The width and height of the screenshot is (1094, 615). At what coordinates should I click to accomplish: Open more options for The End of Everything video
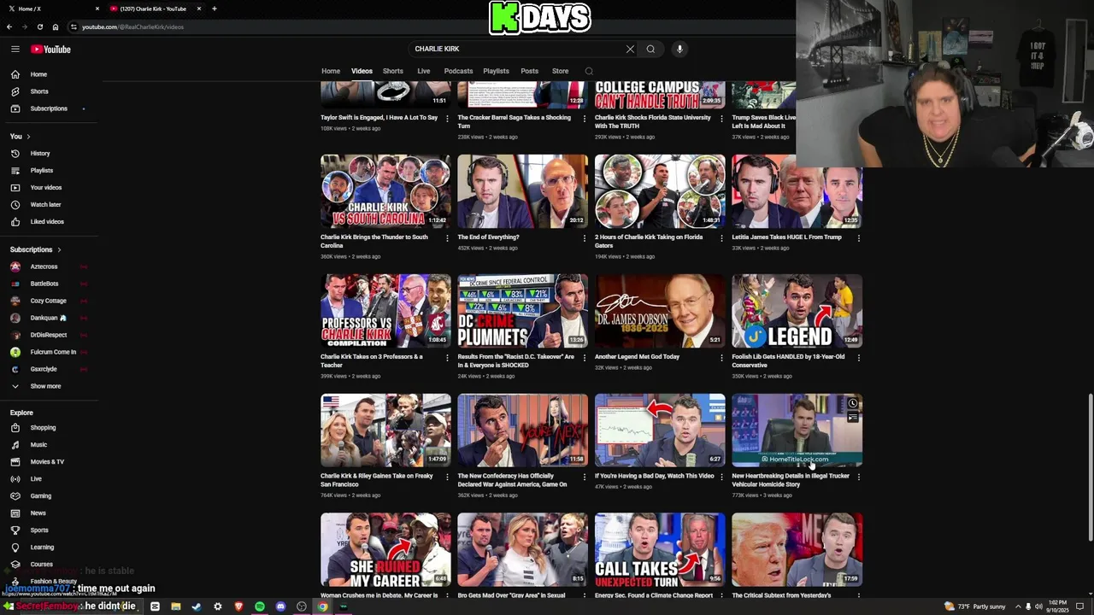[x=584, y=238]
